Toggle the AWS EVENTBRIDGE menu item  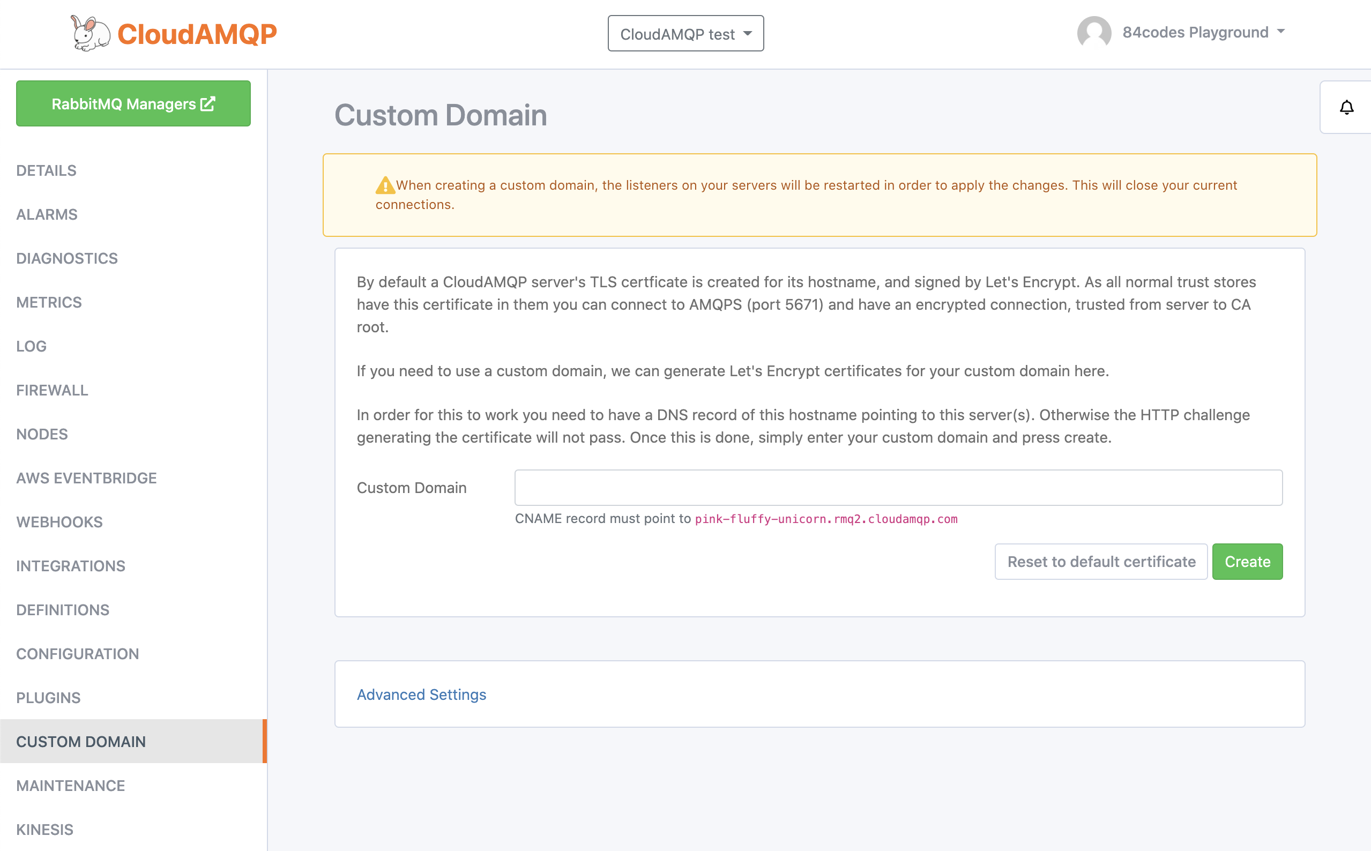point(85,477)
